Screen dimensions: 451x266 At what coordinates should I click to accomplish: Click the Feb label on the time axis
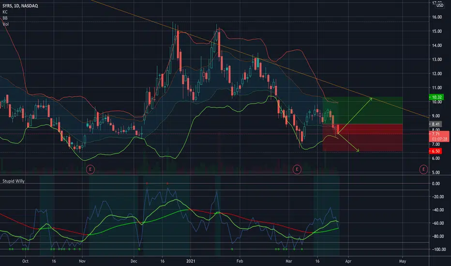[240, 261]
